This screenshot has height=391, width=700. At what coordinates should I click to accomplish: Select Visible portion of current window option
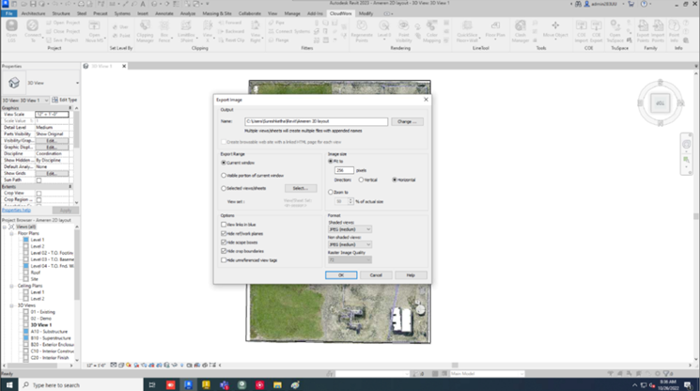click(x=224, y=176)
